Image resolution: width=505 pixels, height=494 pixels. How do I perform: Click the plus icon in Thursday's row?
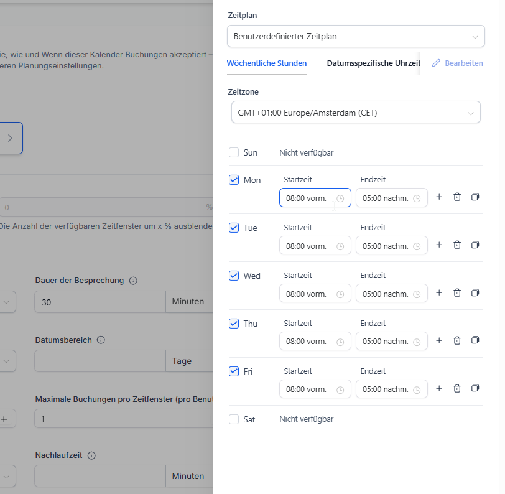[438, 341]
